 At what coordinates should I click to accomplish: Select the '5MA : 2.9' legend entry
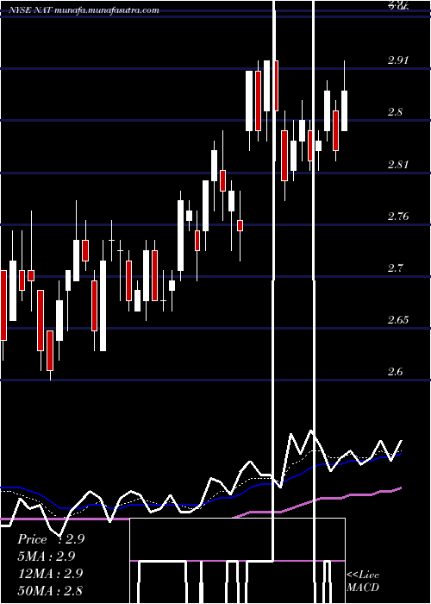point(47,557)
